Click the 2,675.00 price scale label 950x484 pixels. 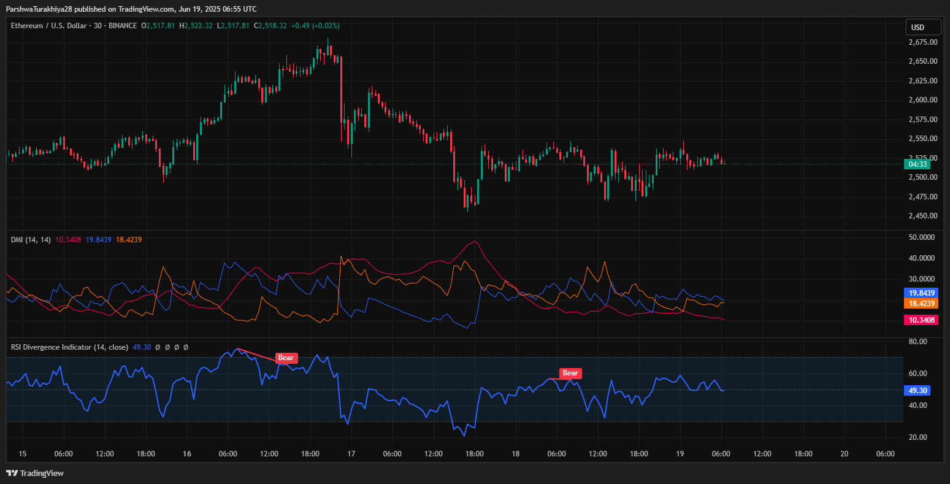tap(922, 42)
